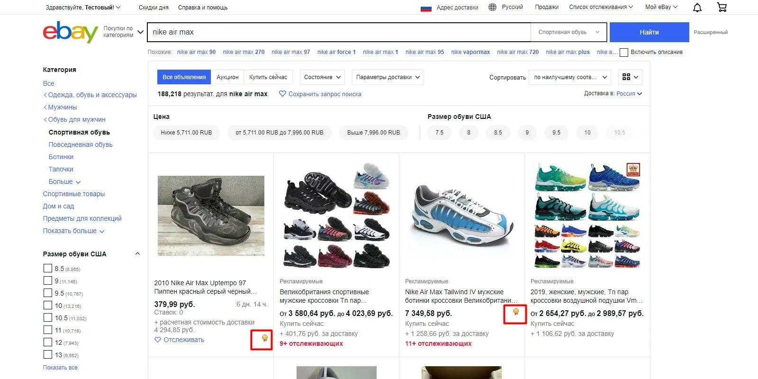Screen dimensions: 758x379
Task: Click gold badge icon on Uptempo 97 listing
Action: pos(265,338)
